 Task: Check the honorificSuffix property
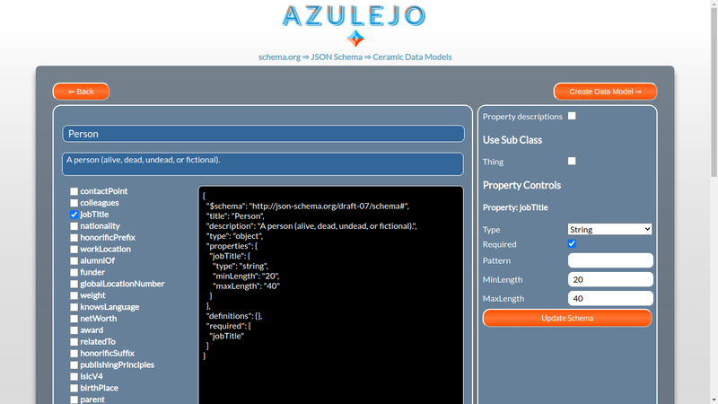coord(74,353)
